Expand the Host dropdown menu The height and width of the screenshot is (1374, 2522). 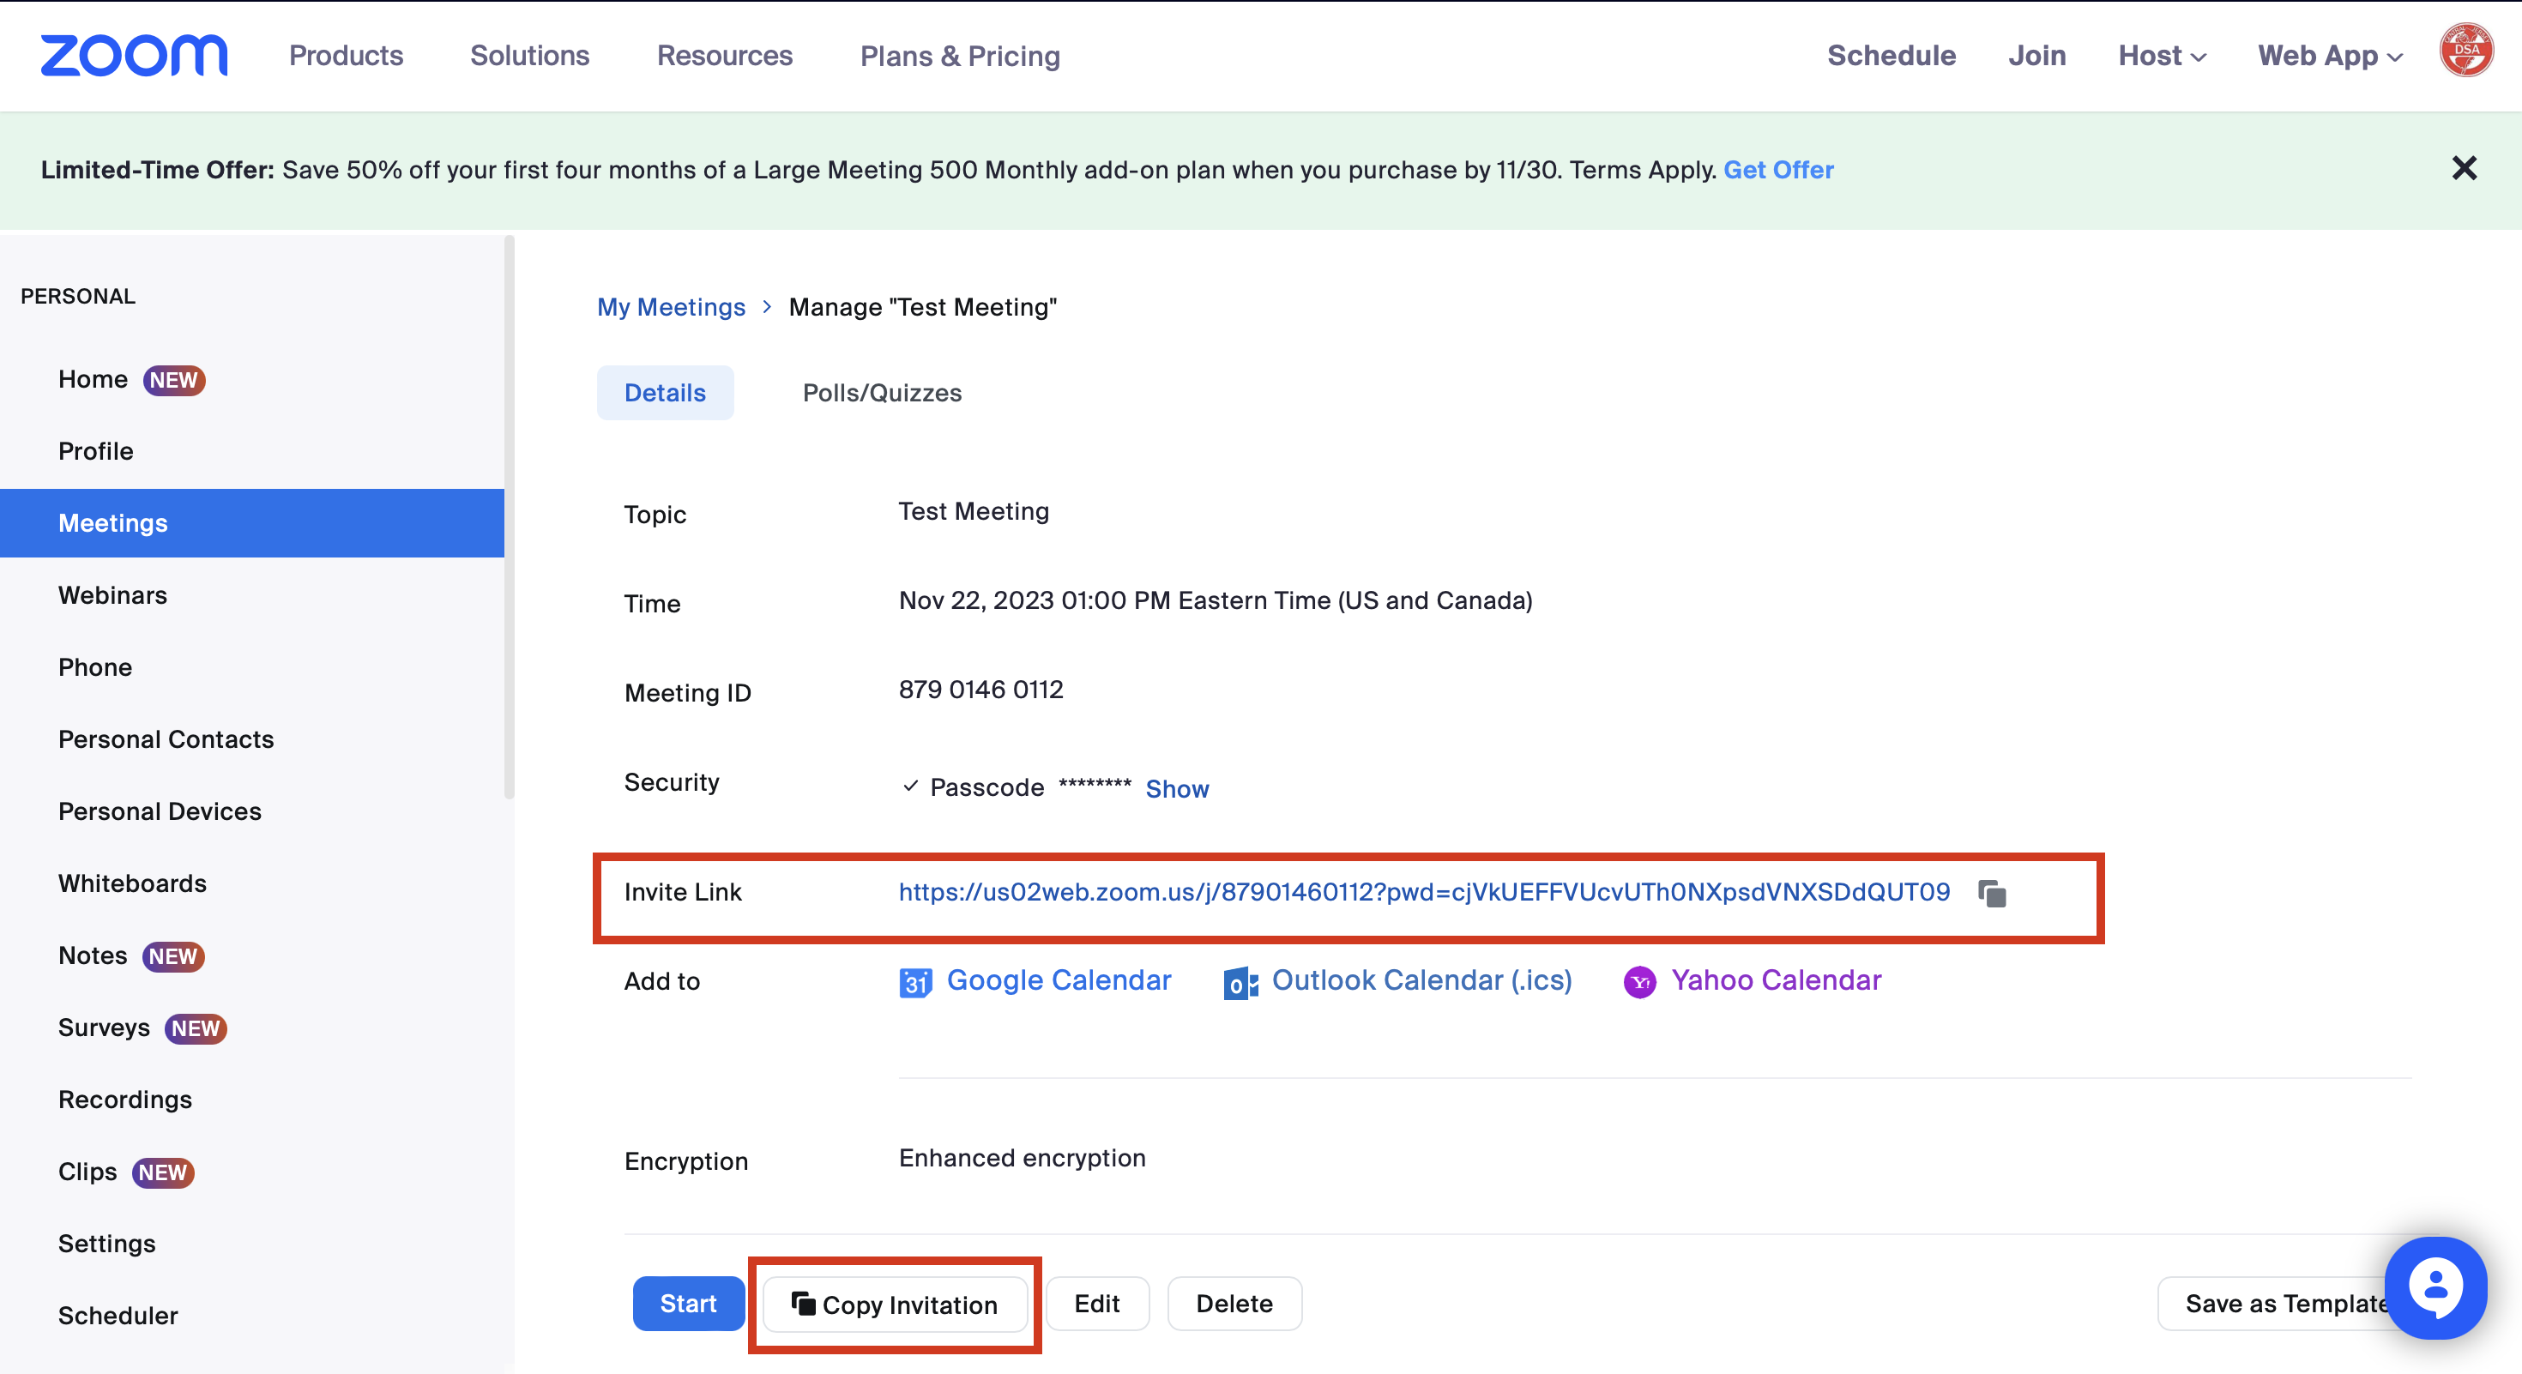[x=2161, y=56]
